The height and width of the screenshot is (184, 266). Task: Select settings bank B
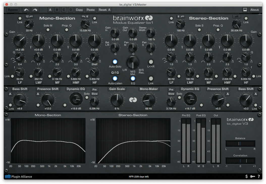(57, 10)
